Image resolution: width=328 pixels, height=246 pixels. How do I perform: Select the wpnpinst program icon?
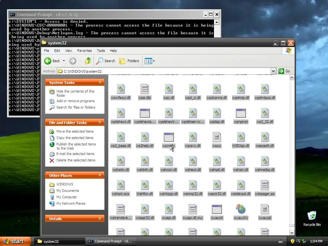(x=241, y=113)
